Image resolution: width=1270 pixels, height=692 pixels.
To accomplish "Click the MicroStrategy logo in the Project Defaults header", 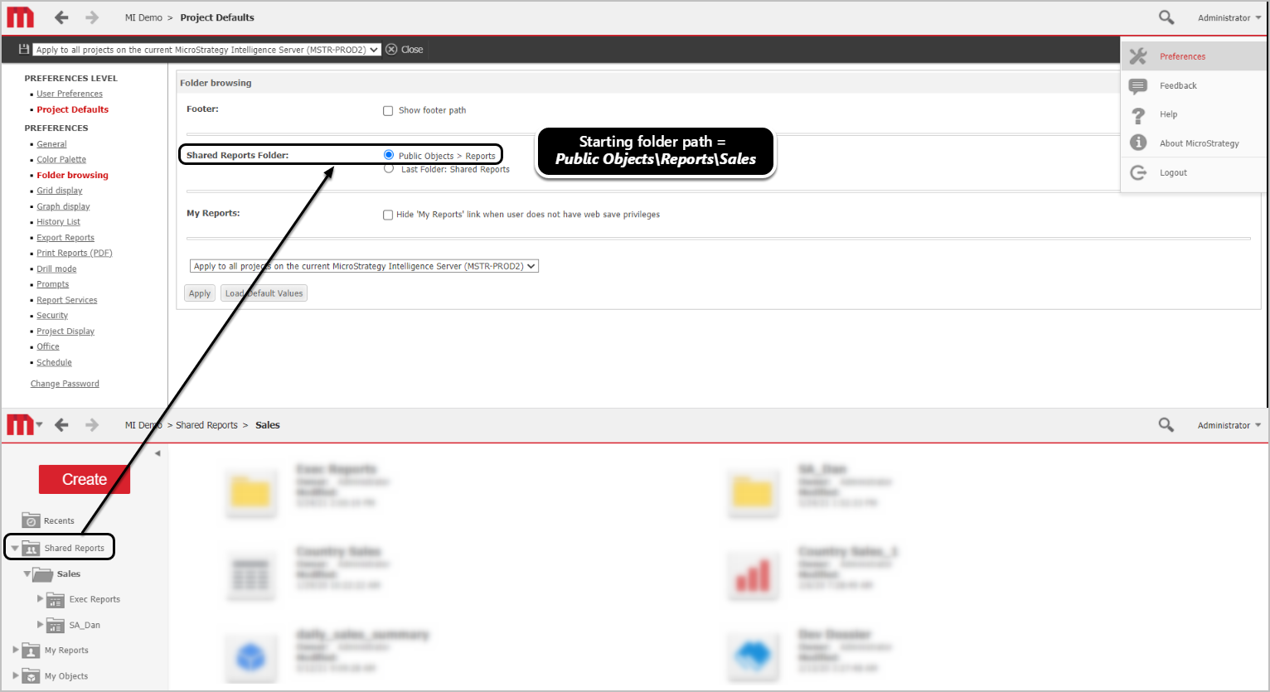I will click(21, 17).
